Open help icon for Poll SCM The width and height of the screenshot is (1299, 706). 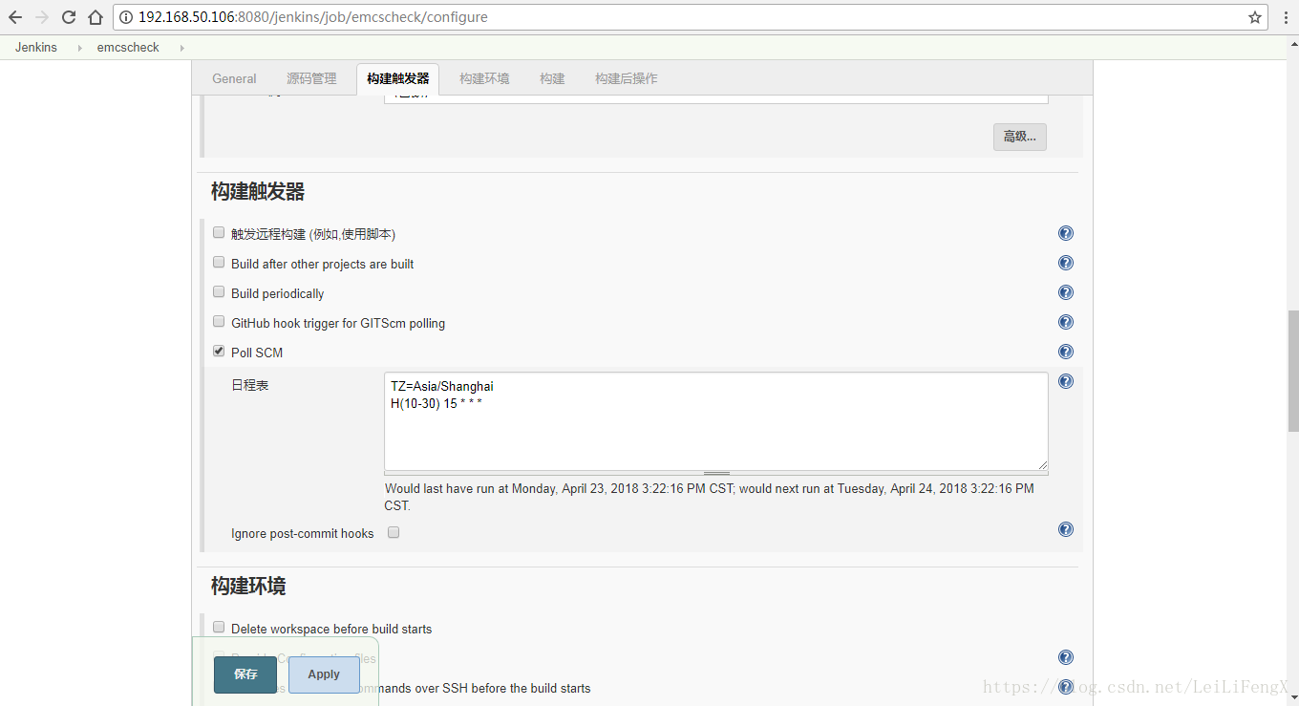pos(1066,352)
